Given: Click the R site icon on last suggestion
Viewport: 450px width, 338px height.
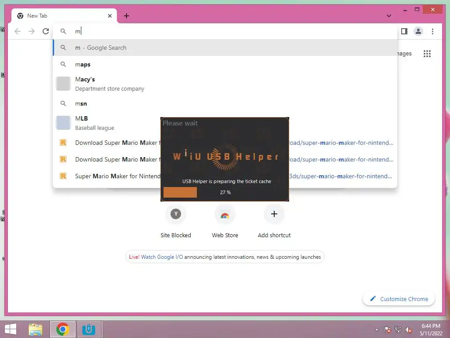Looking at the screenshot, I should [63, 176].
